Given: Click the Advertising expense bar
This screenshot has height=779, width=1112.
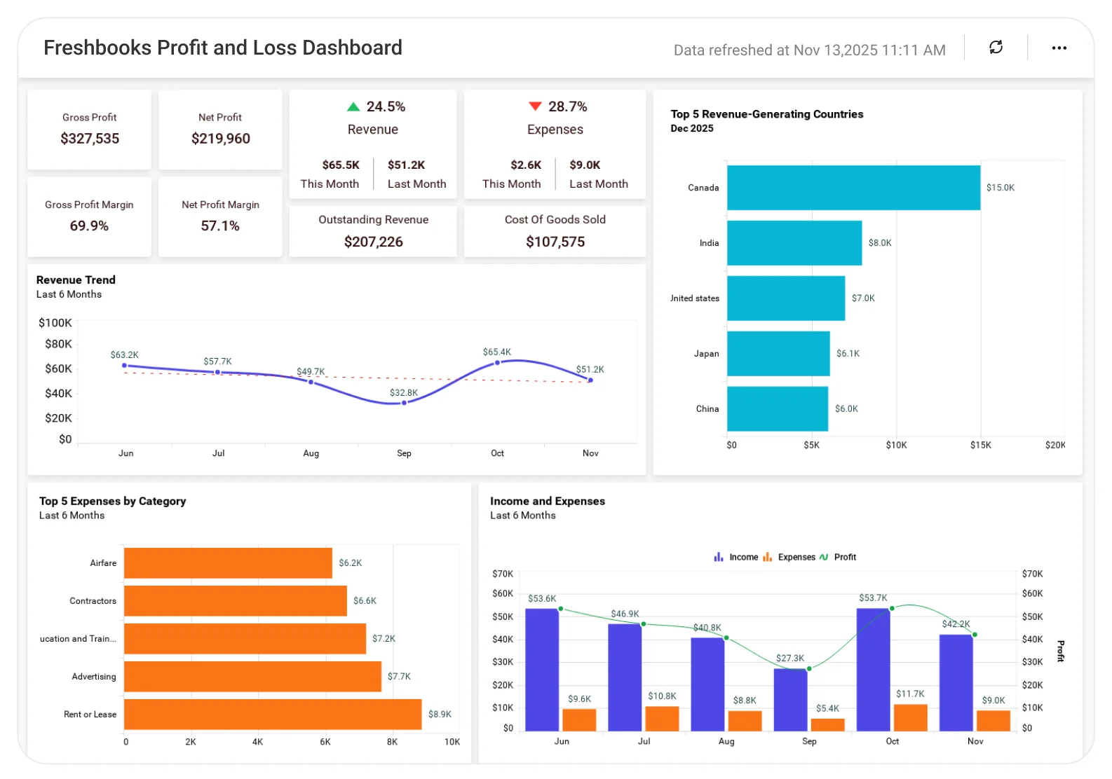Looking at the screenshot, I should 252,677.
